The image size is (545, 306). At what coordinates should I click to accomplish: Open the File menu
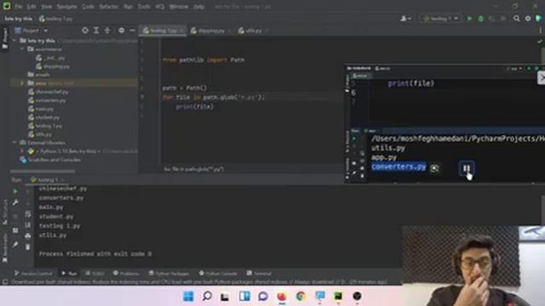pos(18,7)
